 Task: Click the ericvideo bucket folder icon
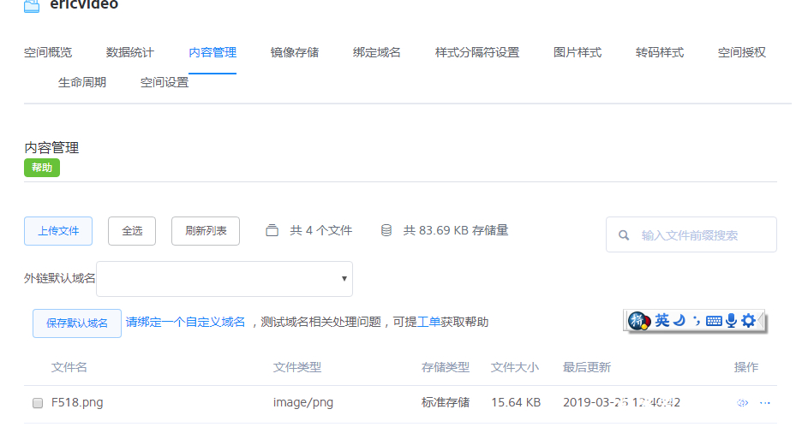click(32, 6)
